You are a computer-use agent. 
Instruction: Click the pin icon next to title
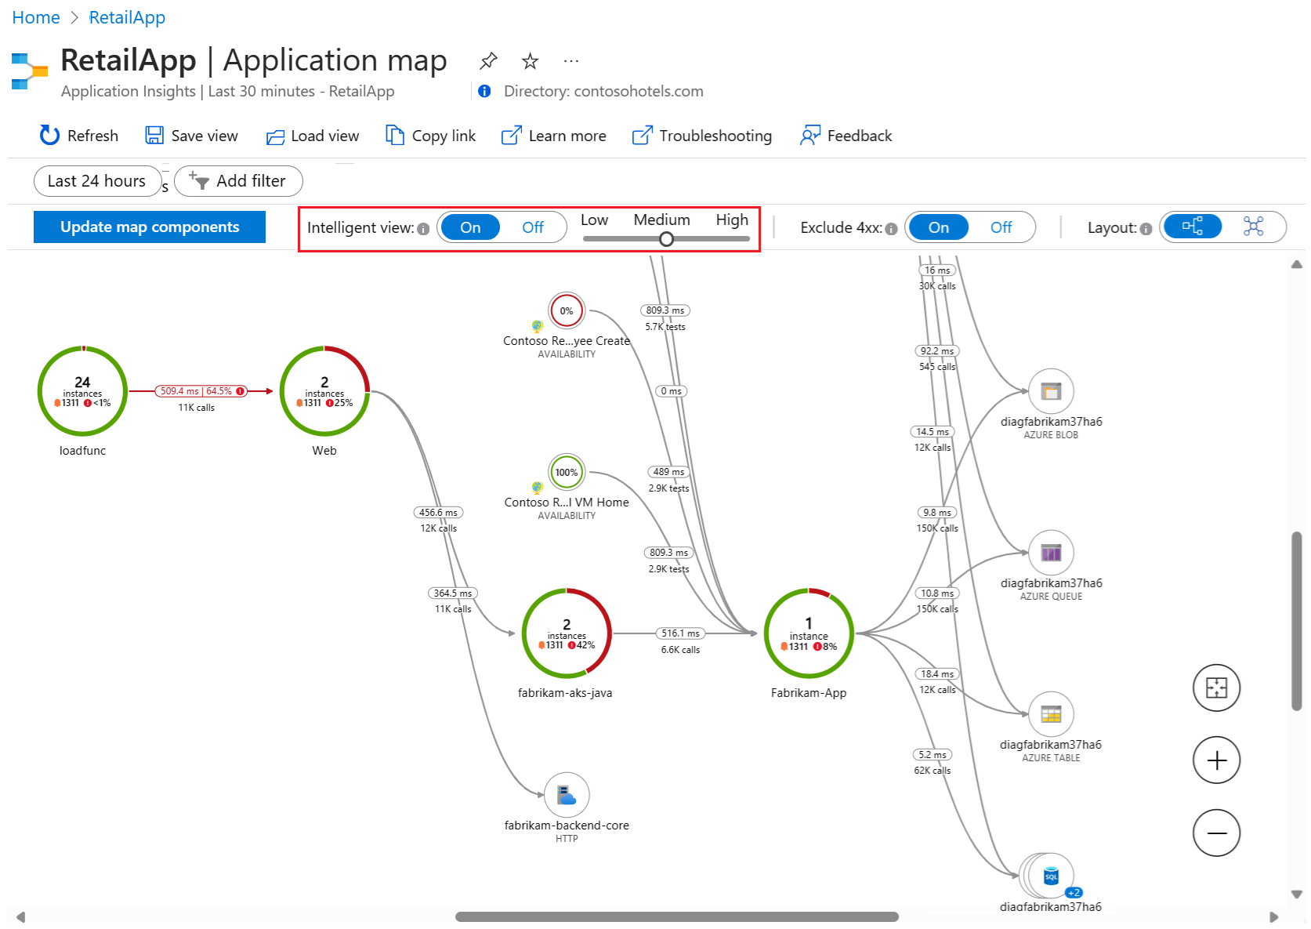point(488,60)
